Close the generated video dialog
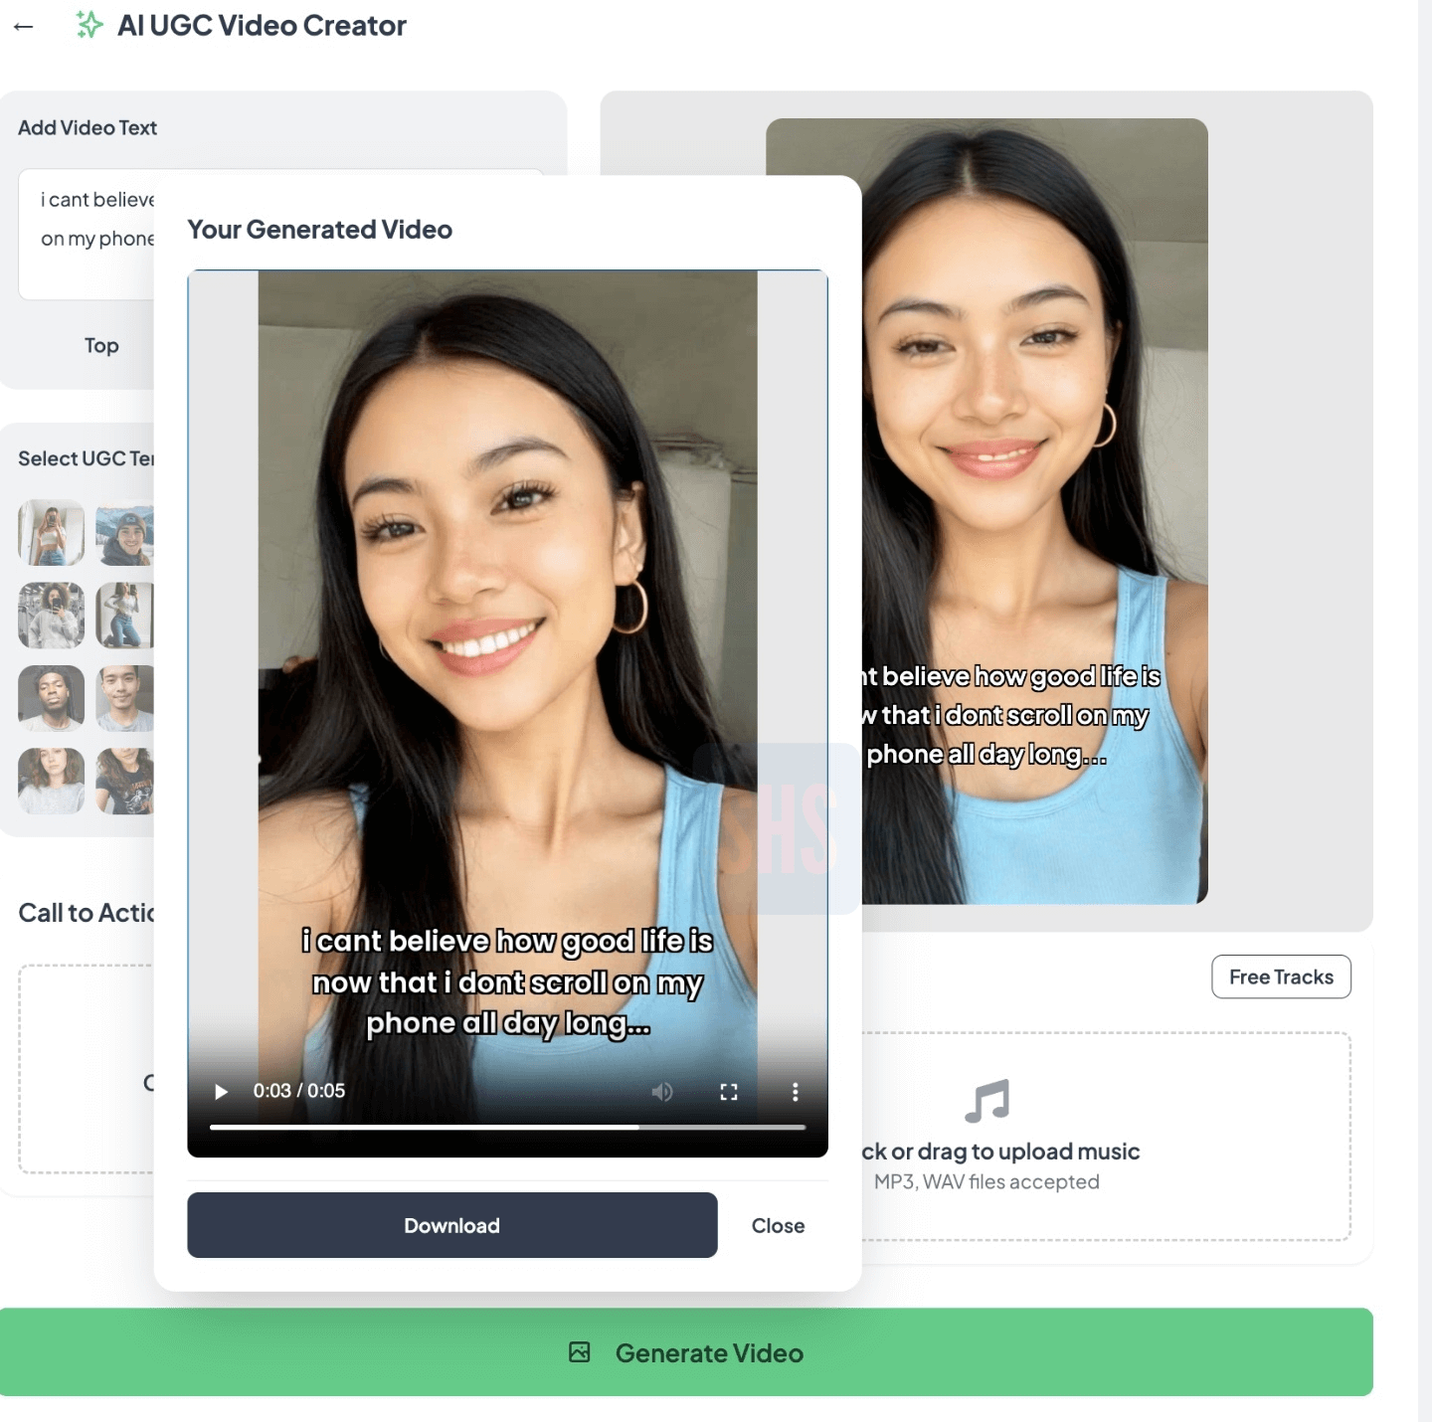The height and width of the screenshot is (1422, 1432). pyautogui.click(x=778, y=1226)
